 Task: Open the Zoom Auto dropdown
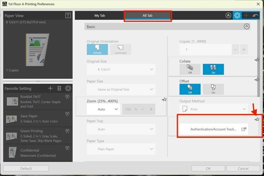click(x=103, y=109)
